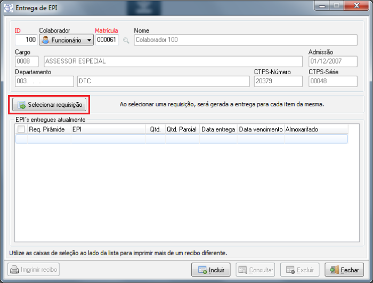
Task: Click the Data vencimento column header
Action: 261,129
